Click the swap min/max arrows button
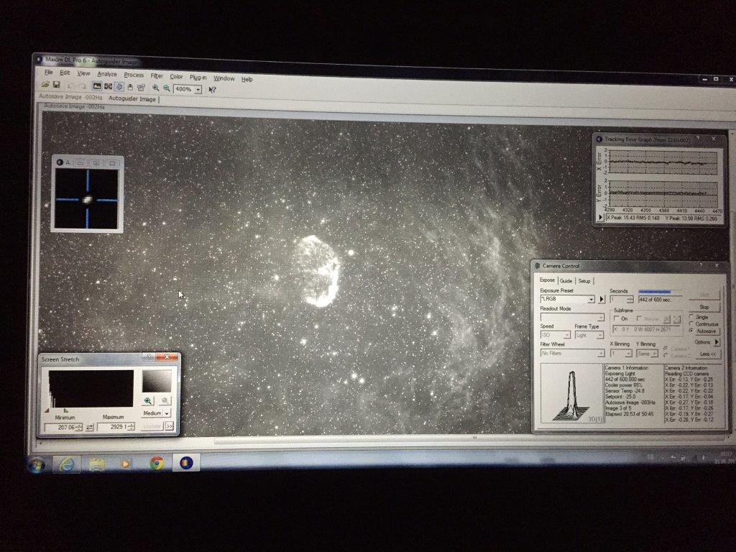The width and height of the screenshot is (736, 552). pyautogui.click(x=90, y=427)
